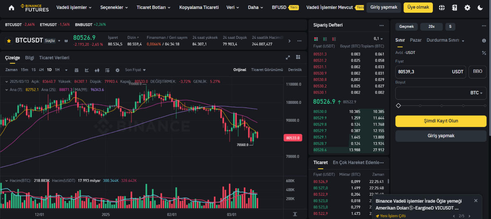
Task: Select the 15m chart interval
Action: pos(25,70)
